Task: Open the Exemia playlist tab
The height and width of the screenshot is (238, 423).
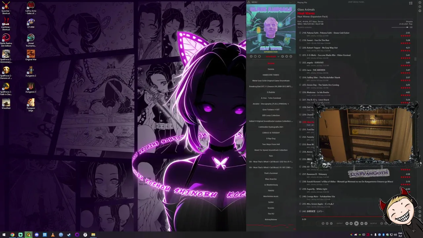Action: pos(271,69)
